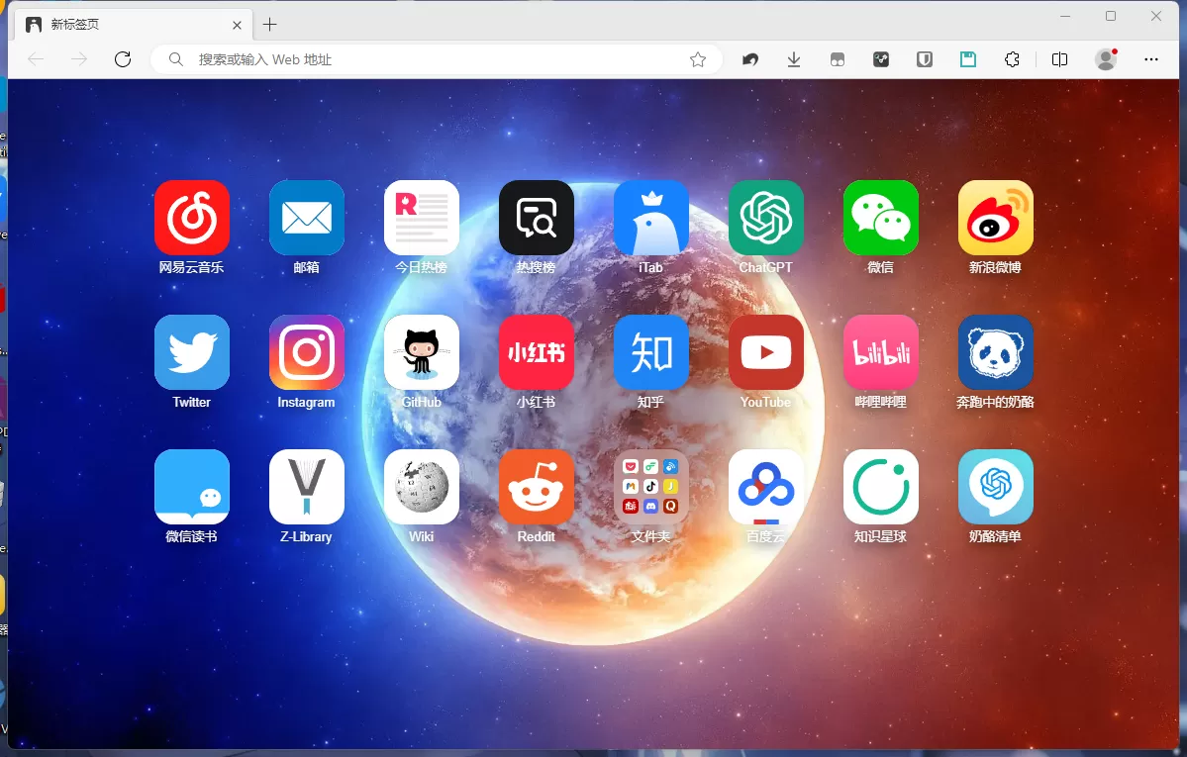Click the star to bookmark this page
1187x757 pixels.
[698, 59]
